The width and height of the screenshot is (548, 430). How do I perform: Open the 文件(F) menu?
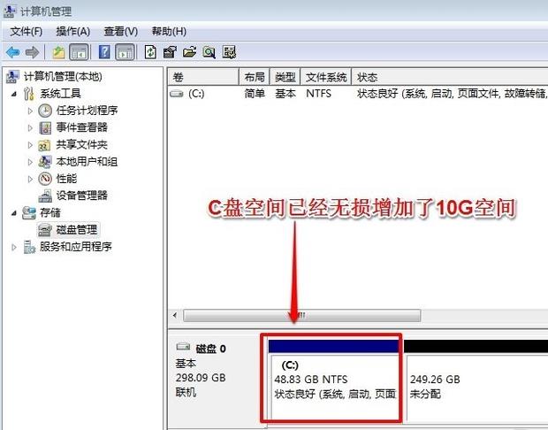27,32
